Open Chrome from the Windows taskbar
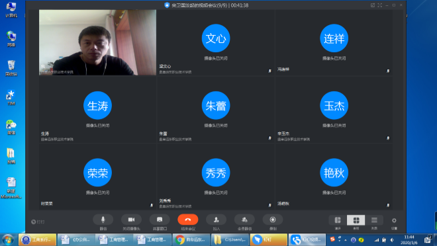The width and height of the screenshot is (437, 246). (x=191, y=239)
